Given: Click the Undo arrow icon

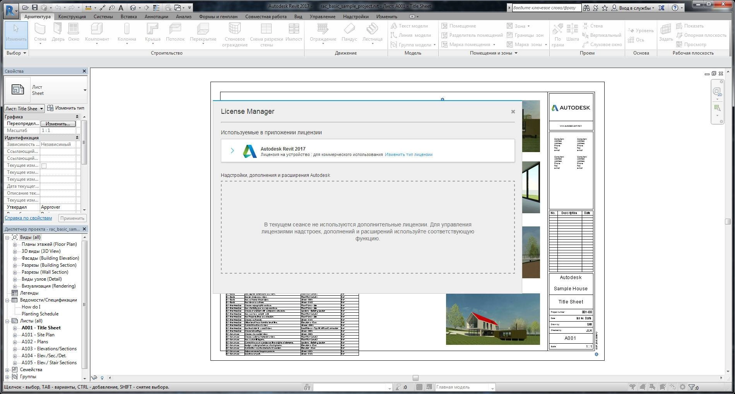Looking at the screenshot, I should pyautogui.click(x=57, y=8).
